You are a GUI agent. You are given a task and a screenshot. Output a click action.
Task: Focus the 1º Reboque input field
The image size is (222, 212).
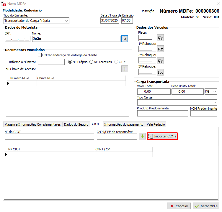147,49
